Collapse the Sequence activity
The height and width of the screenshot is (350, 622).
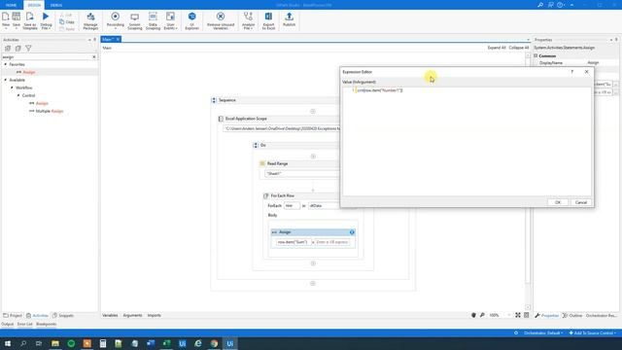pyautogui.click(x=214, y=100)
